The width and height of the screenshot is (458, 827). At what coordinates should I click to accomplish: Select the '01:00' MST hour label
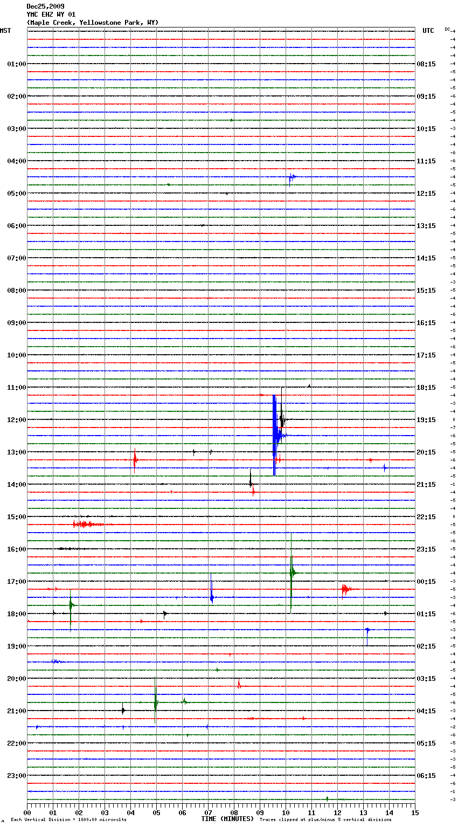click(17, 64)
